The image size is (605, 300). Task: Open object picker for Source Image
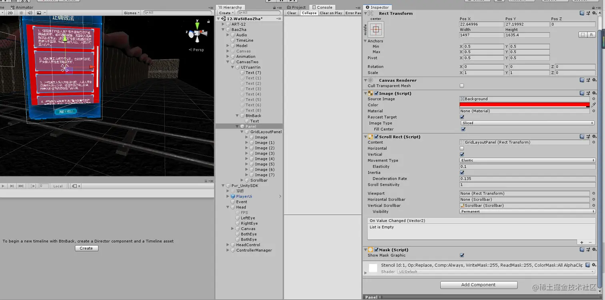[x=593, y=99]
